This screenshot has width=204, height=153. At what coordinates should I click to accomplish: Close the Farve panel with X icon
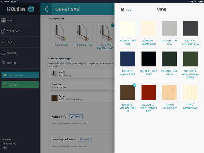pos(122,10)
